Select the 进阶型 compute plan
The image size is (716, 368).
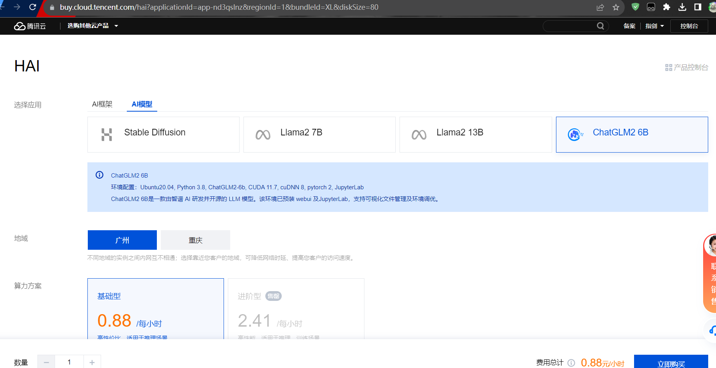click(296, 308)
